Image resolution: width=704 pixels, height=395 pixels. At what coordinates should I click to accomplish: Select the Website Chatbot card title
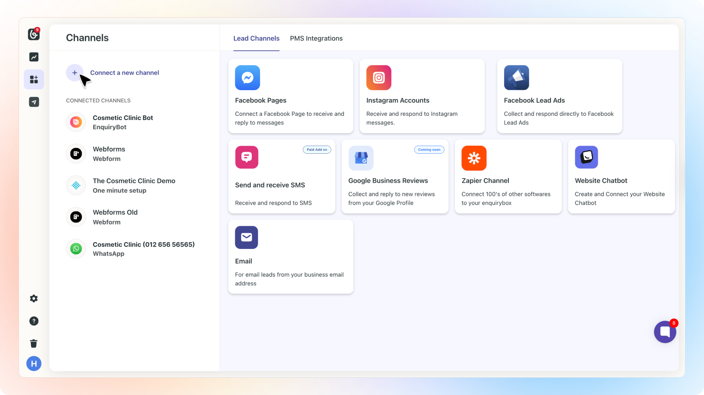pyautogui.click(x=601, y=181)
